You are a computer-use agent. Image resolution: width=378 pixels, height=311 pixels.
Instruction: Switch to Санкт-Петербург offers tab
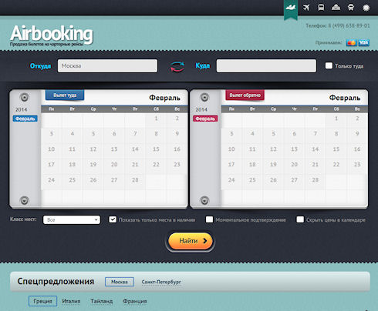pos(161,282)
